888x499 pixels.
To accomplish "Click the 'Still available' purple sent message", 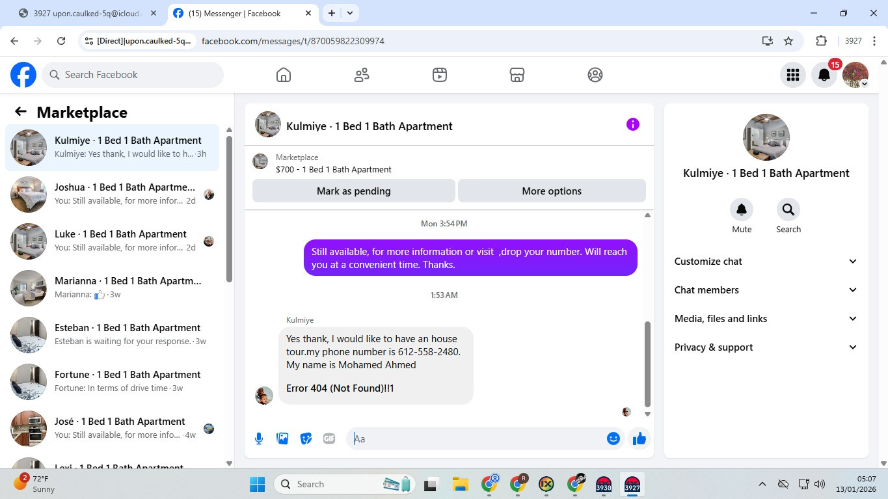I will [x=470, y=258].
